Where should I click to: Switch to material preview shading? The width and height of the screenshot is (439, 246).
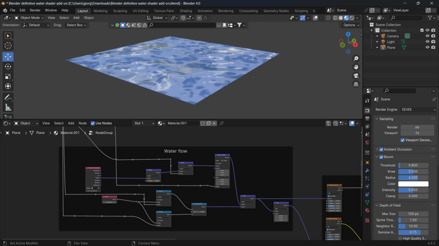point(346,18)
